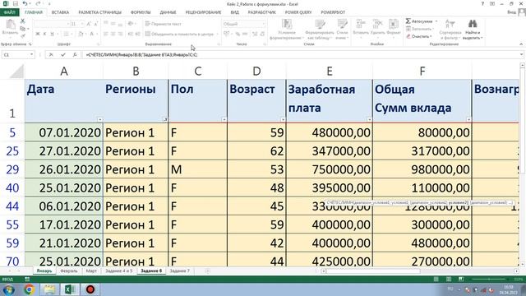Viewport: 526px width, 296px height.
Task: Click the Paste (Вставить) clipboard icon
Action: [10, 25]
